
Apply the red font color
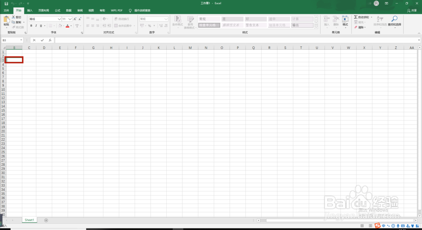coord(67,26)
